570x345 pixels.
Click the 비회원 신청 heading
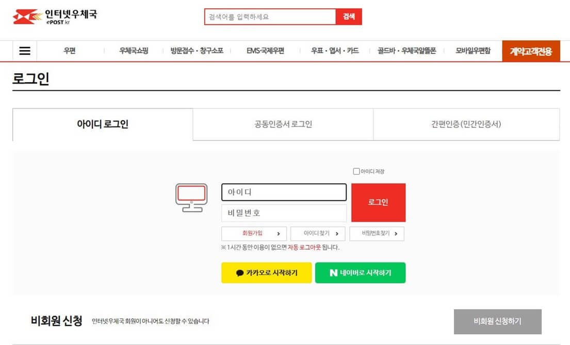coord(56,321)
